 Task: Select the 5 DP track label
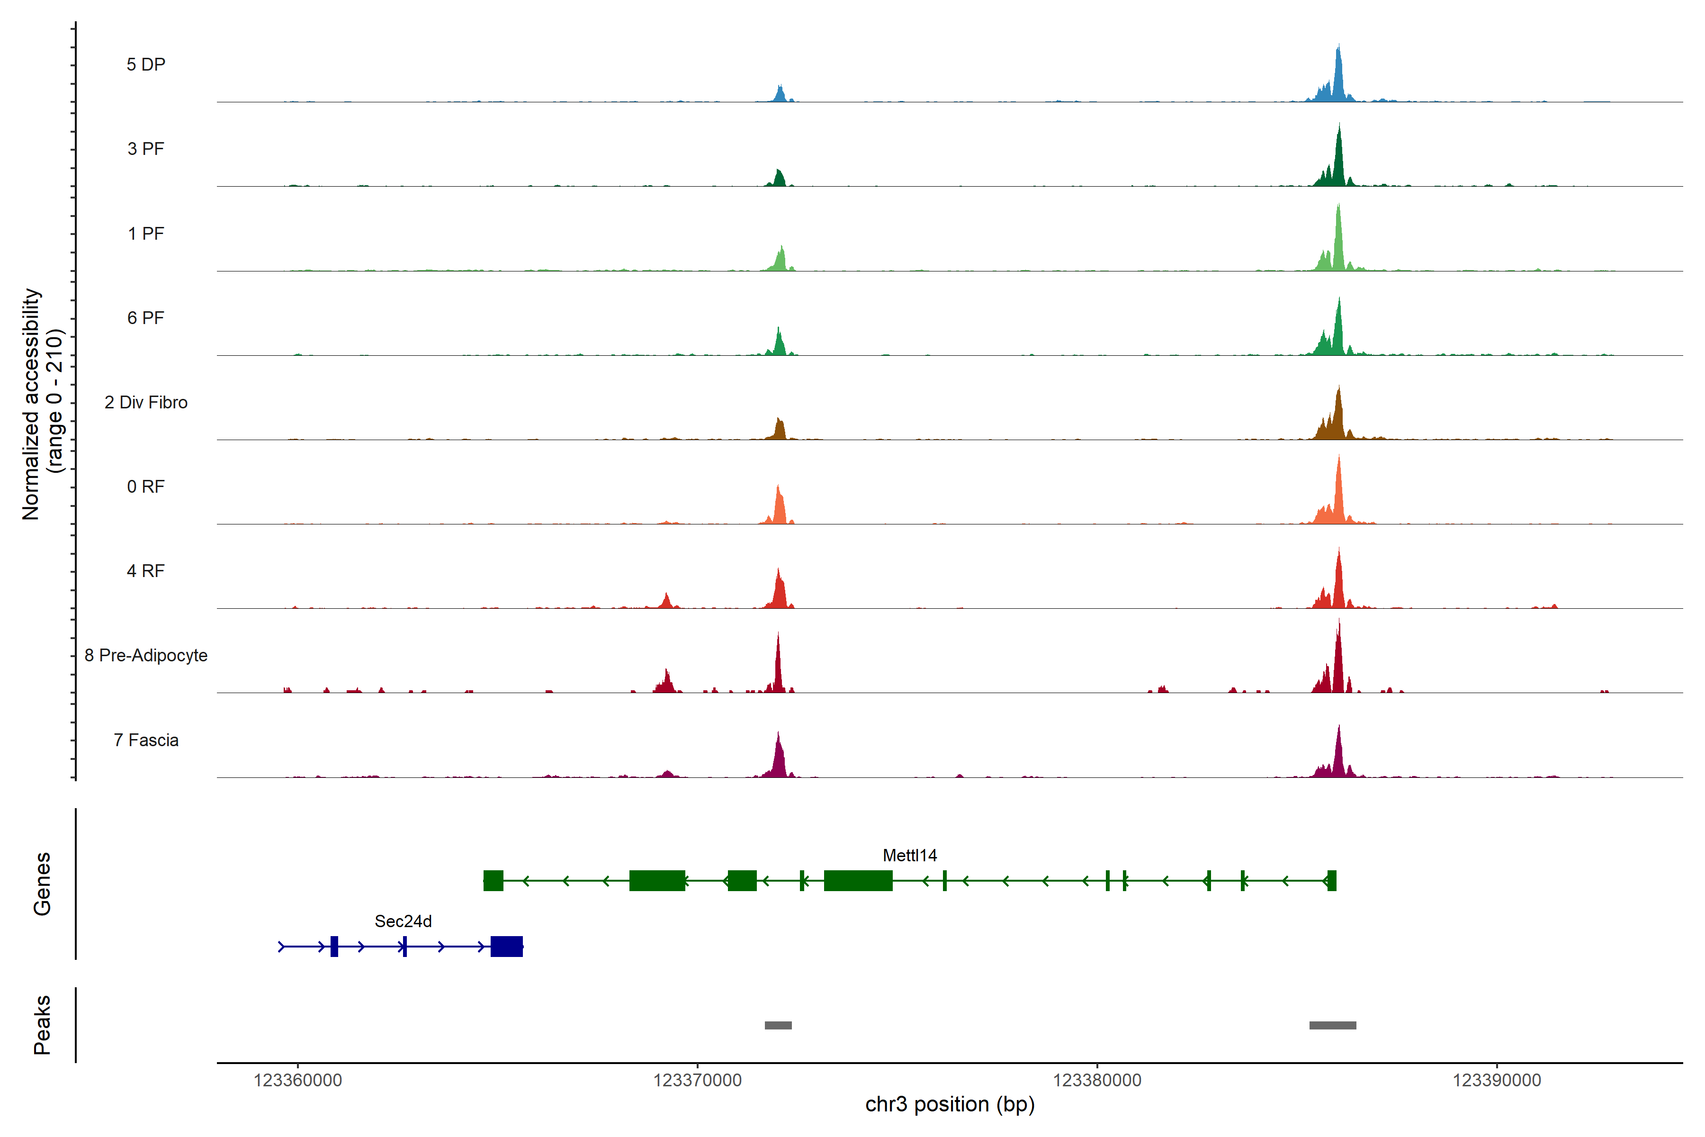coord(146,64)
